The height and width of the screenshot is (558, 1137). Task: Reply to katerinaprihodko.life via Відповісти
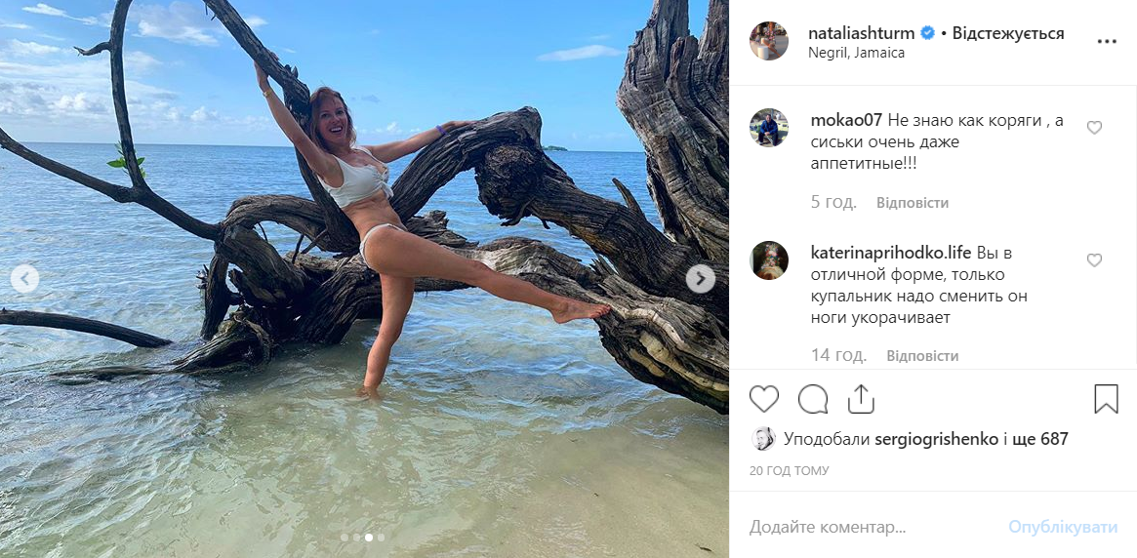click(x=922, y=356)
